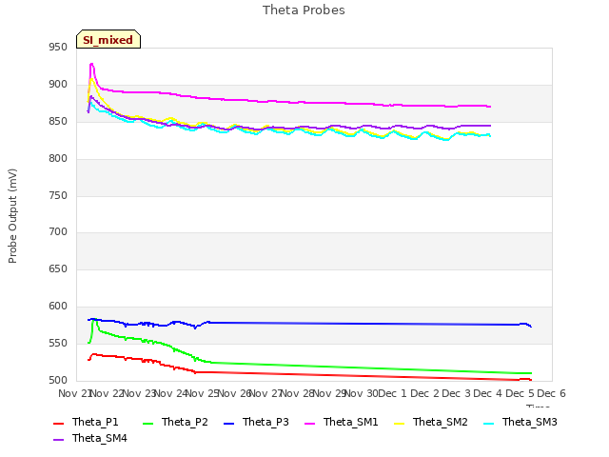
Task: Toggle the Theta_SM3 legend entry
Action: pos(521,422)
